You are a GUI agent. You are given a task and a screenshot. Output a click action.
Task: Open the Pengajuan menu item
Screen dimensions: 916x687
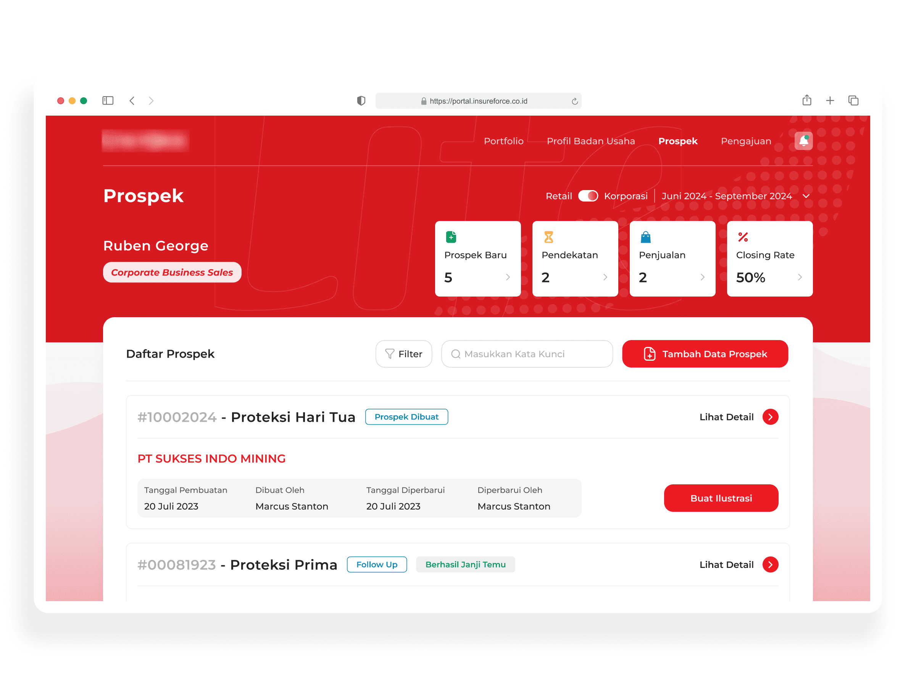click(745, 141)
